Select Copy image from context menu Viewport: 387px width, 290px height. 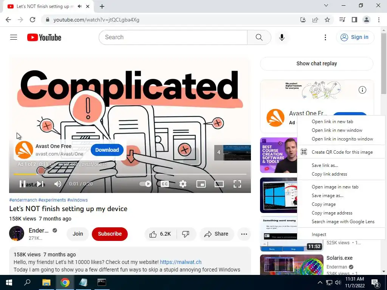coord(341,204)
